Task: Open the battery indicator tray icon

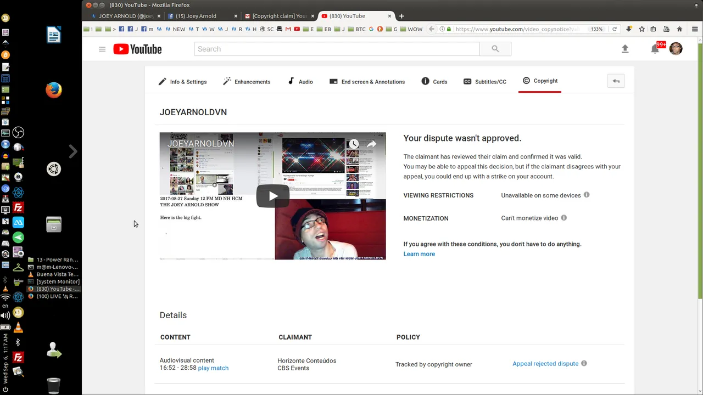Action: (x=5, y=327)
